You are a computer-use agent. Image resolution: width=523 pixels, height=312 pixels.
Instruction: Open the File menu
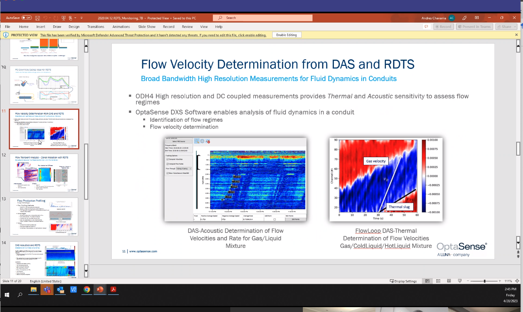[8, 27]
